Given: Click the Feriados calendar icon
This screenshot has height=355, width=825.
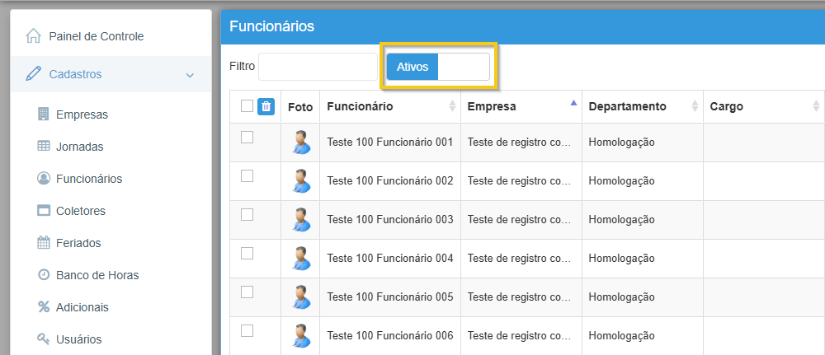Looking at the screenshot, I should [44, 243].
